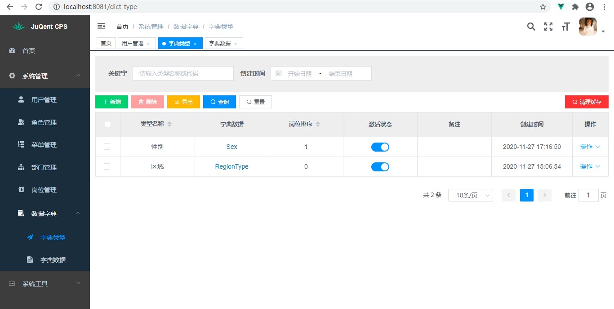The width and height of the screenshot is (614, 309).
Task: Click the 删除 button
Action: 147,102
